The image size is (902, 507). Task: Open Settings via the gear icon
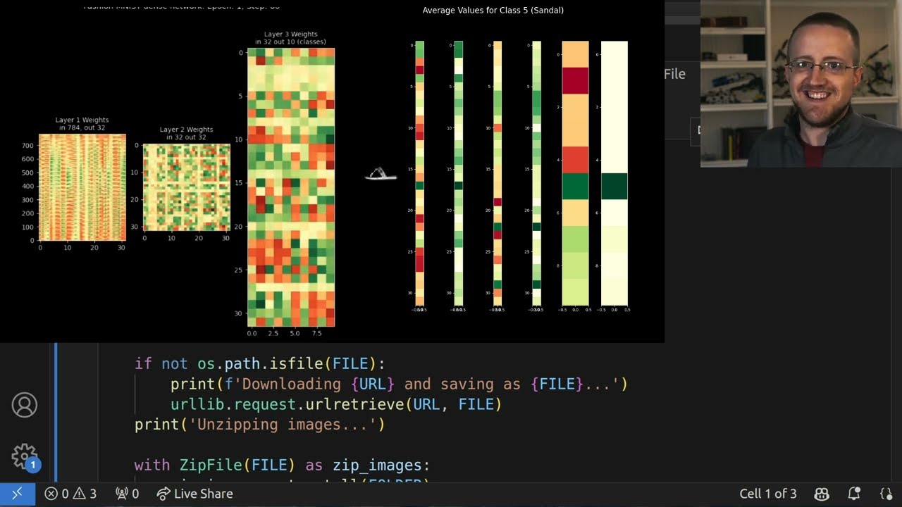25,456
